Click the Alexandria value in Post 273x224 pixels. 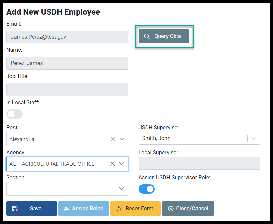tap(22, 139)
